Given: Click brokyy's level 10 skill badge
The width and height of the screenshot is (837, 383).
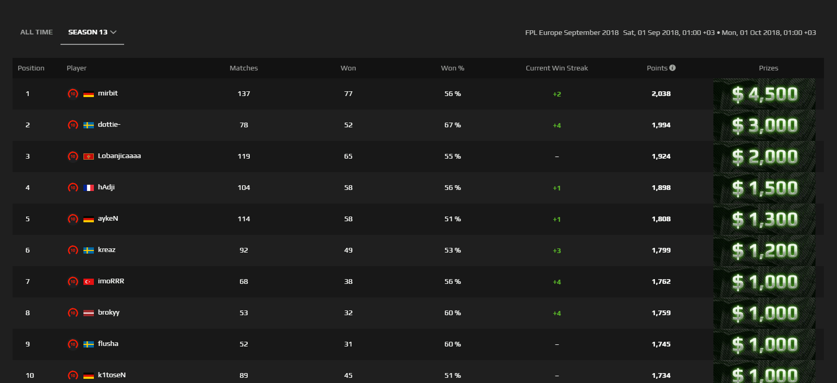Looking at the screenshot, I should (73, 313).
